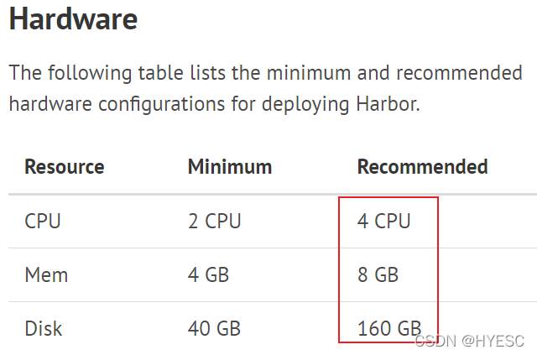Click the word 'deploying' in the description
The image size is (537, 355).
point(305,104)
